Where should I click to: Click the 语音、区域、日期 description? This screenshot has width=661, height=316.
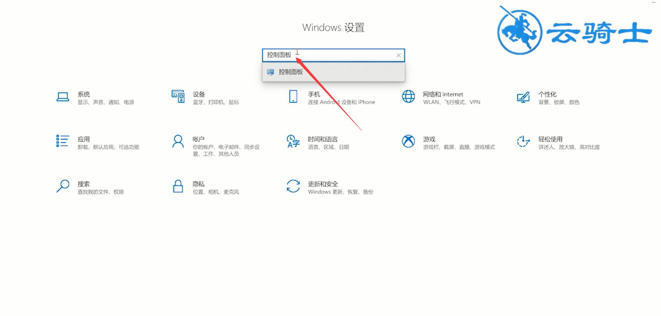(x=328, y=147)
